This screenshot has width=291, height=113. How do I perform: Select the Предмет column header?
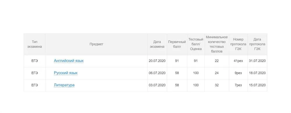(x=96, y=44)
